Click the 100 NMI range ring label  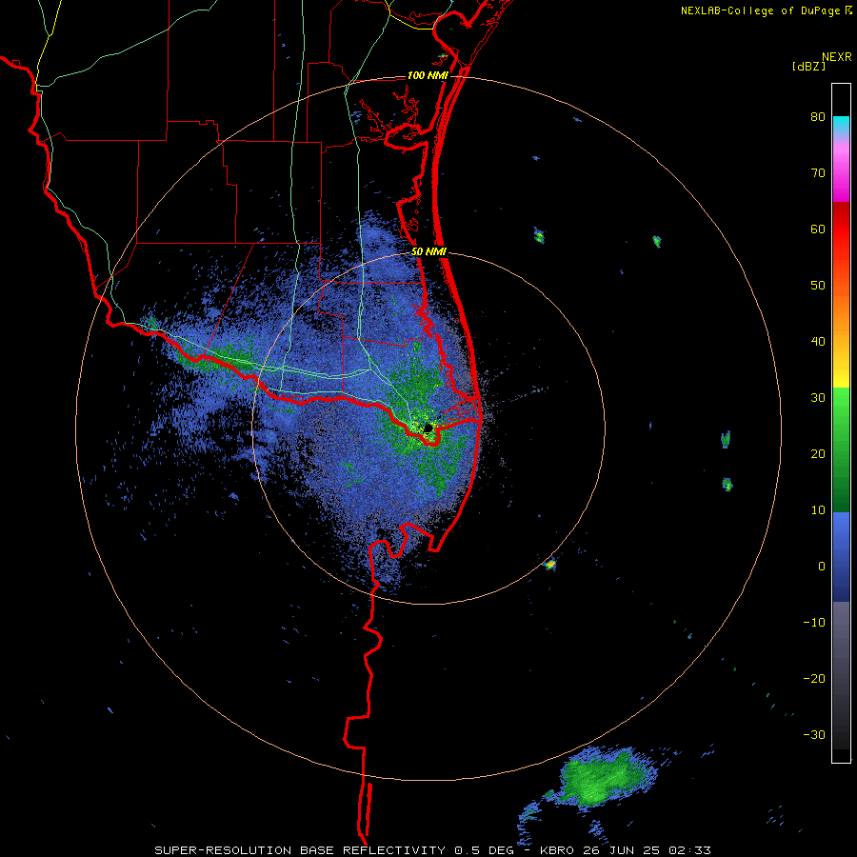click(428, 75)
